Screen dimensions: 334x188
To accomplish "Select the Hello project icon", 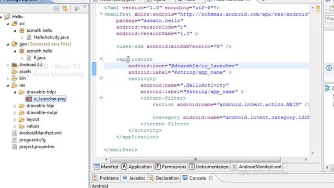I will tap(7, 17).
